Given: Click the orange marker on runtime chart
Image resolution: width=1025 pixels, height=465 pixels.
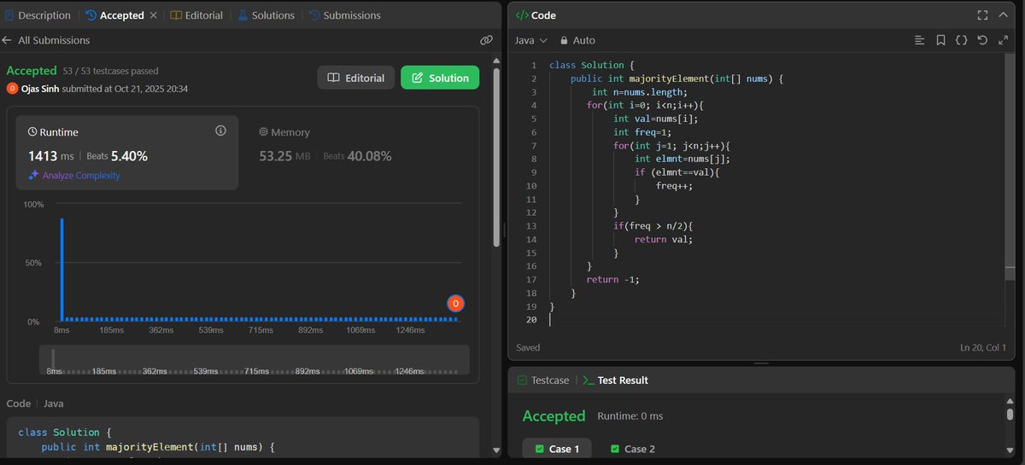Looking at the screenshot, I should [455, 304].
